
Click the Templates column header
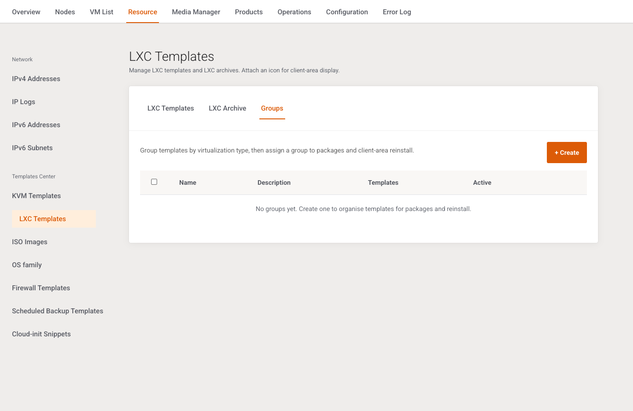coord(383,182)
